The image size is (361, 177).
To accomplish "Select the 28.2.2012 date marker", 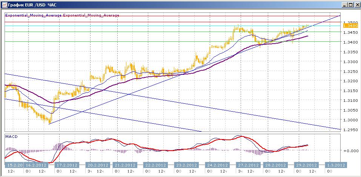I will 275,165.
